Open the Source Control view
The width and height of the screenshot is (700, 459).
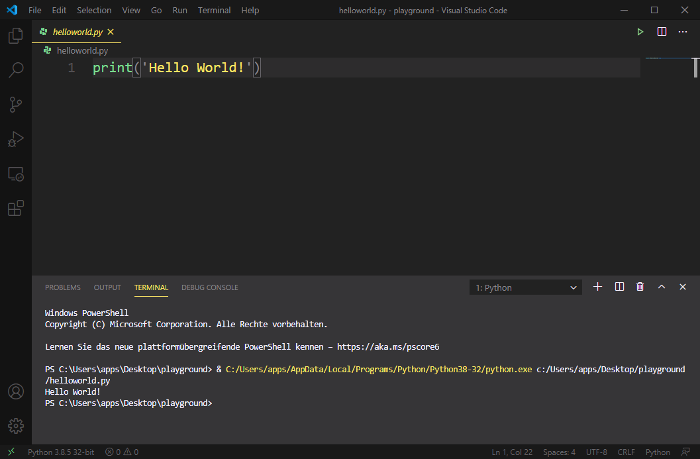point(16,105)
